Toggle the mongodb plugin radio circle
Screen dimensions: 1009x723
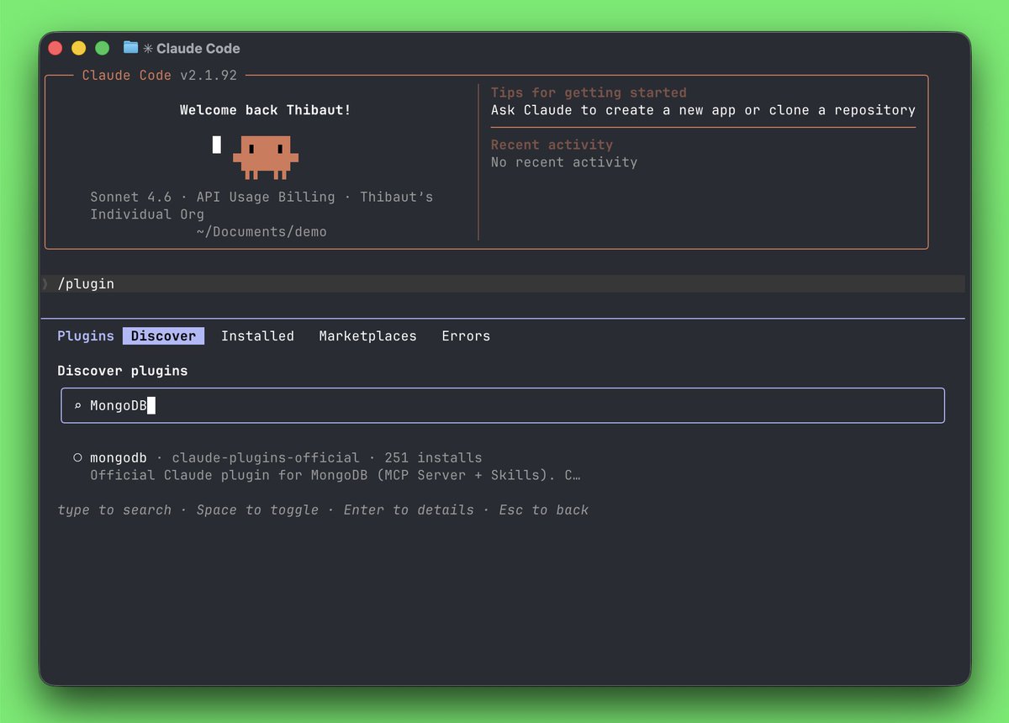[x=77, y=458]
